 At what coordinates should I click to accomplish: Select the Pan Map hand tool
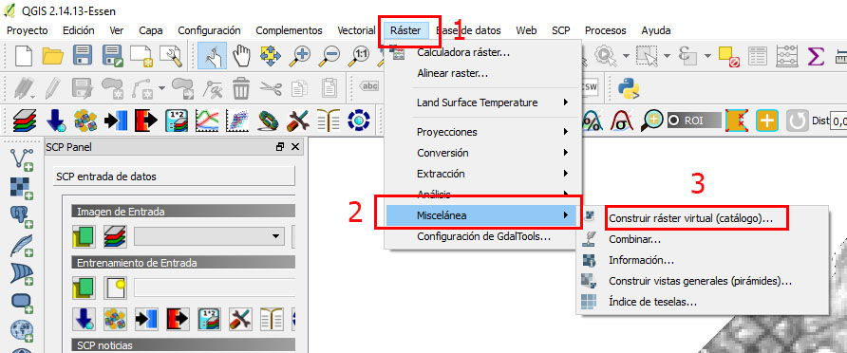[241, 56]
